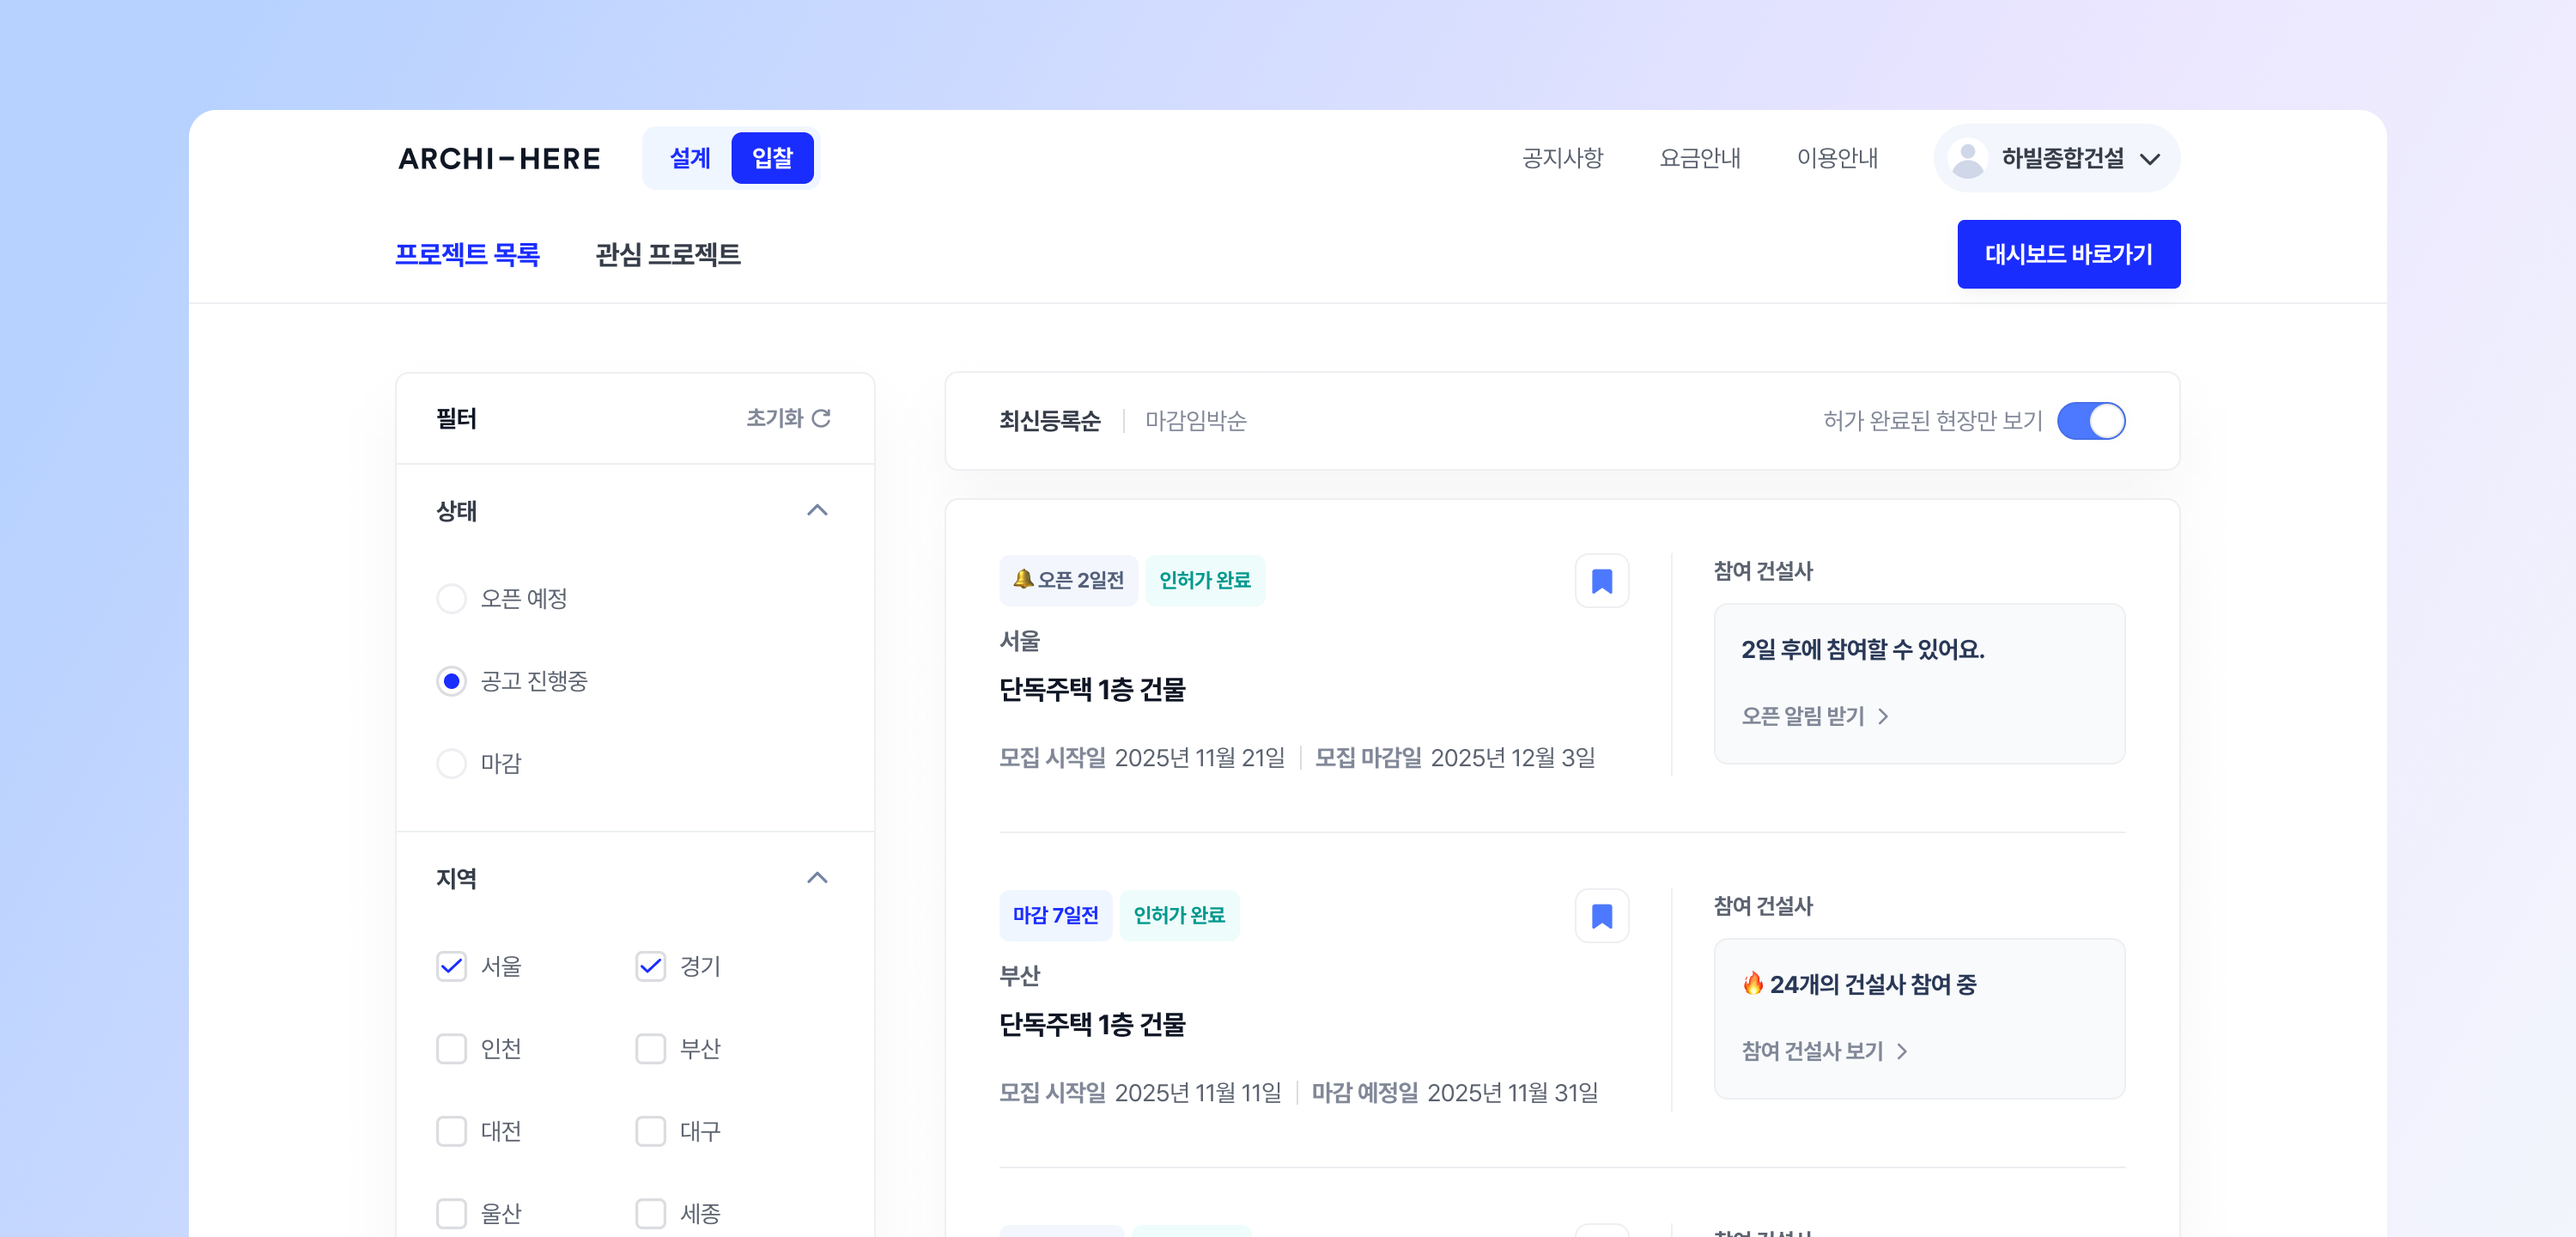Switch to the 설계 mode tab

coord(689,158)
